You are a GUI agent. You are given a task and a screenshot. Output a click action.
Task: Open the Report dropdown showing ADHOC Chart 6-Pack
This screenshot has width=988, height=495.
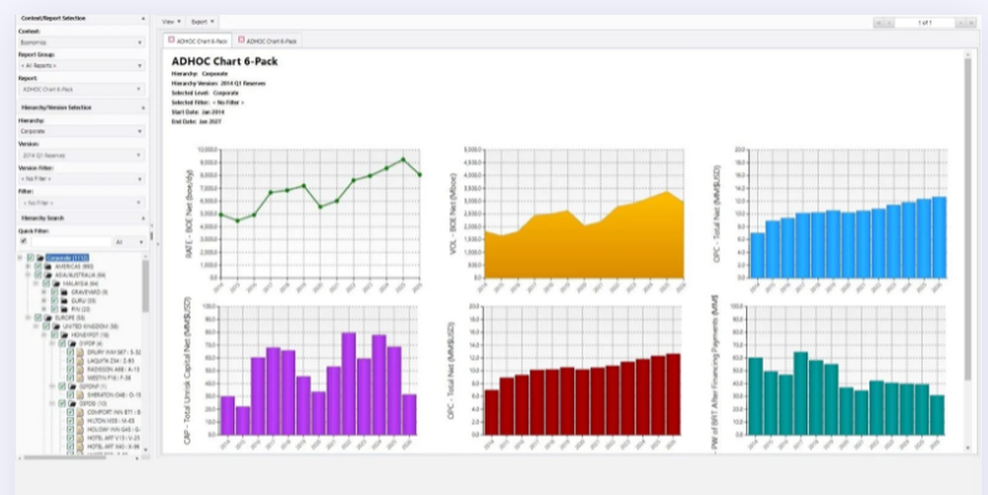click(x=82, y=90)
